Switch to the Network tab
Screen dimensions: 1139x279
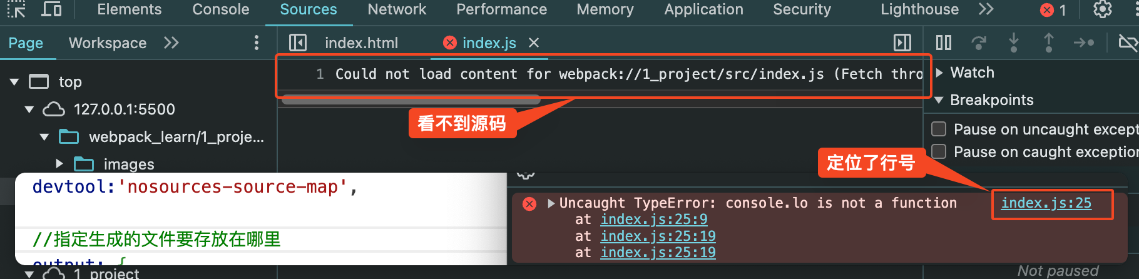397,9
